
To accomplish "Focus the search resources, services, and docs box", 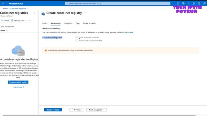I will [118, 4].
